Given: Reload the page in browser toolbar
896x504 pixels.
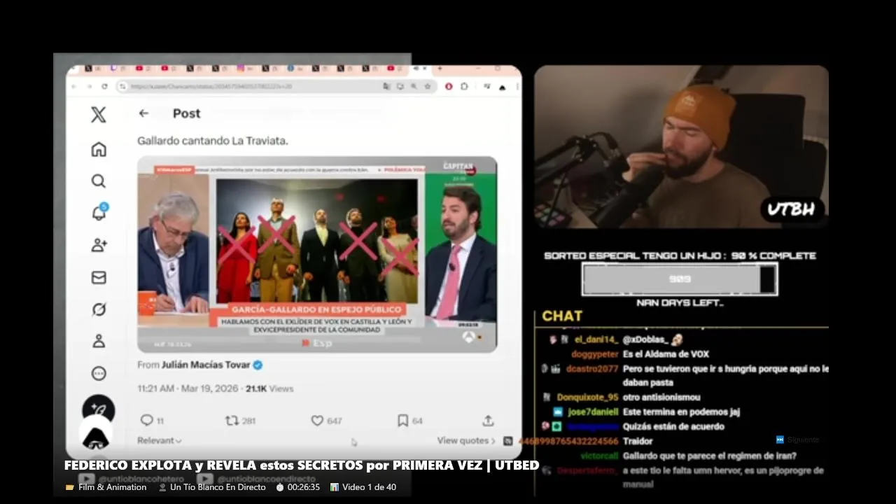Looking at the screenshot, I should click(104, 86).
